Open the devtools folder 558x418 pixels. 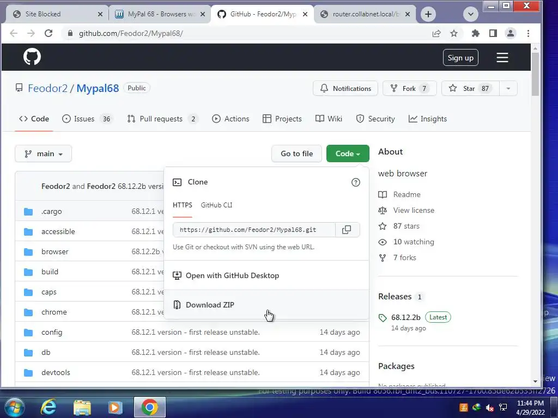(56, 372)
